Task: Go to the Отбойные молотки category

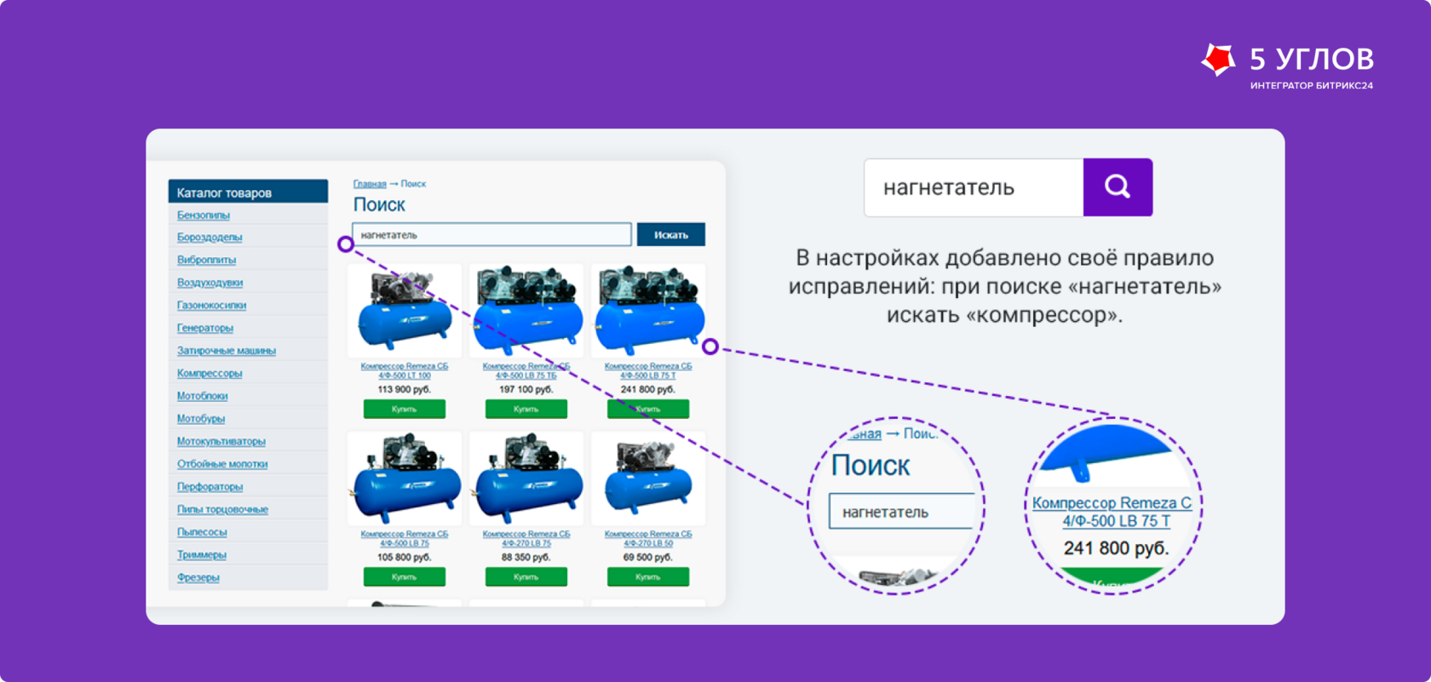Action: 222,464
